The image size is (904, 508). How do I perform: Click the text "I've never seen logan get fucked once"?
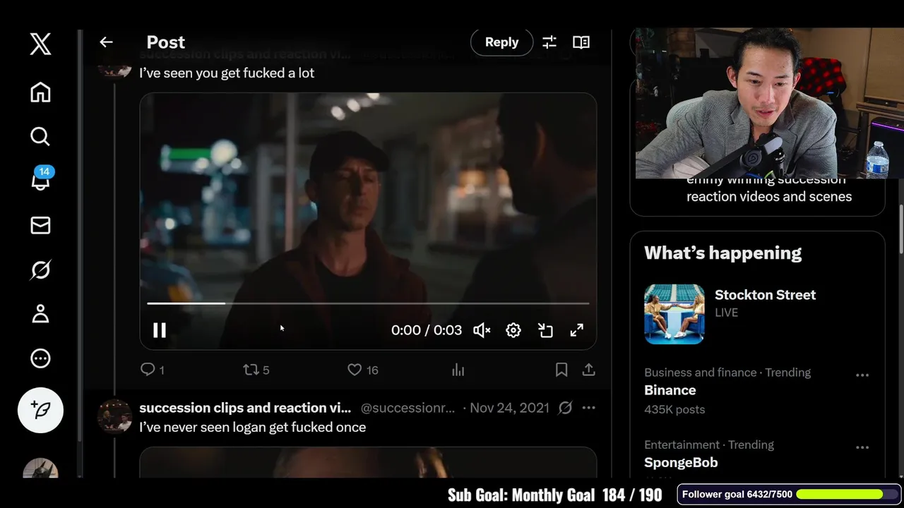point(252,428)
